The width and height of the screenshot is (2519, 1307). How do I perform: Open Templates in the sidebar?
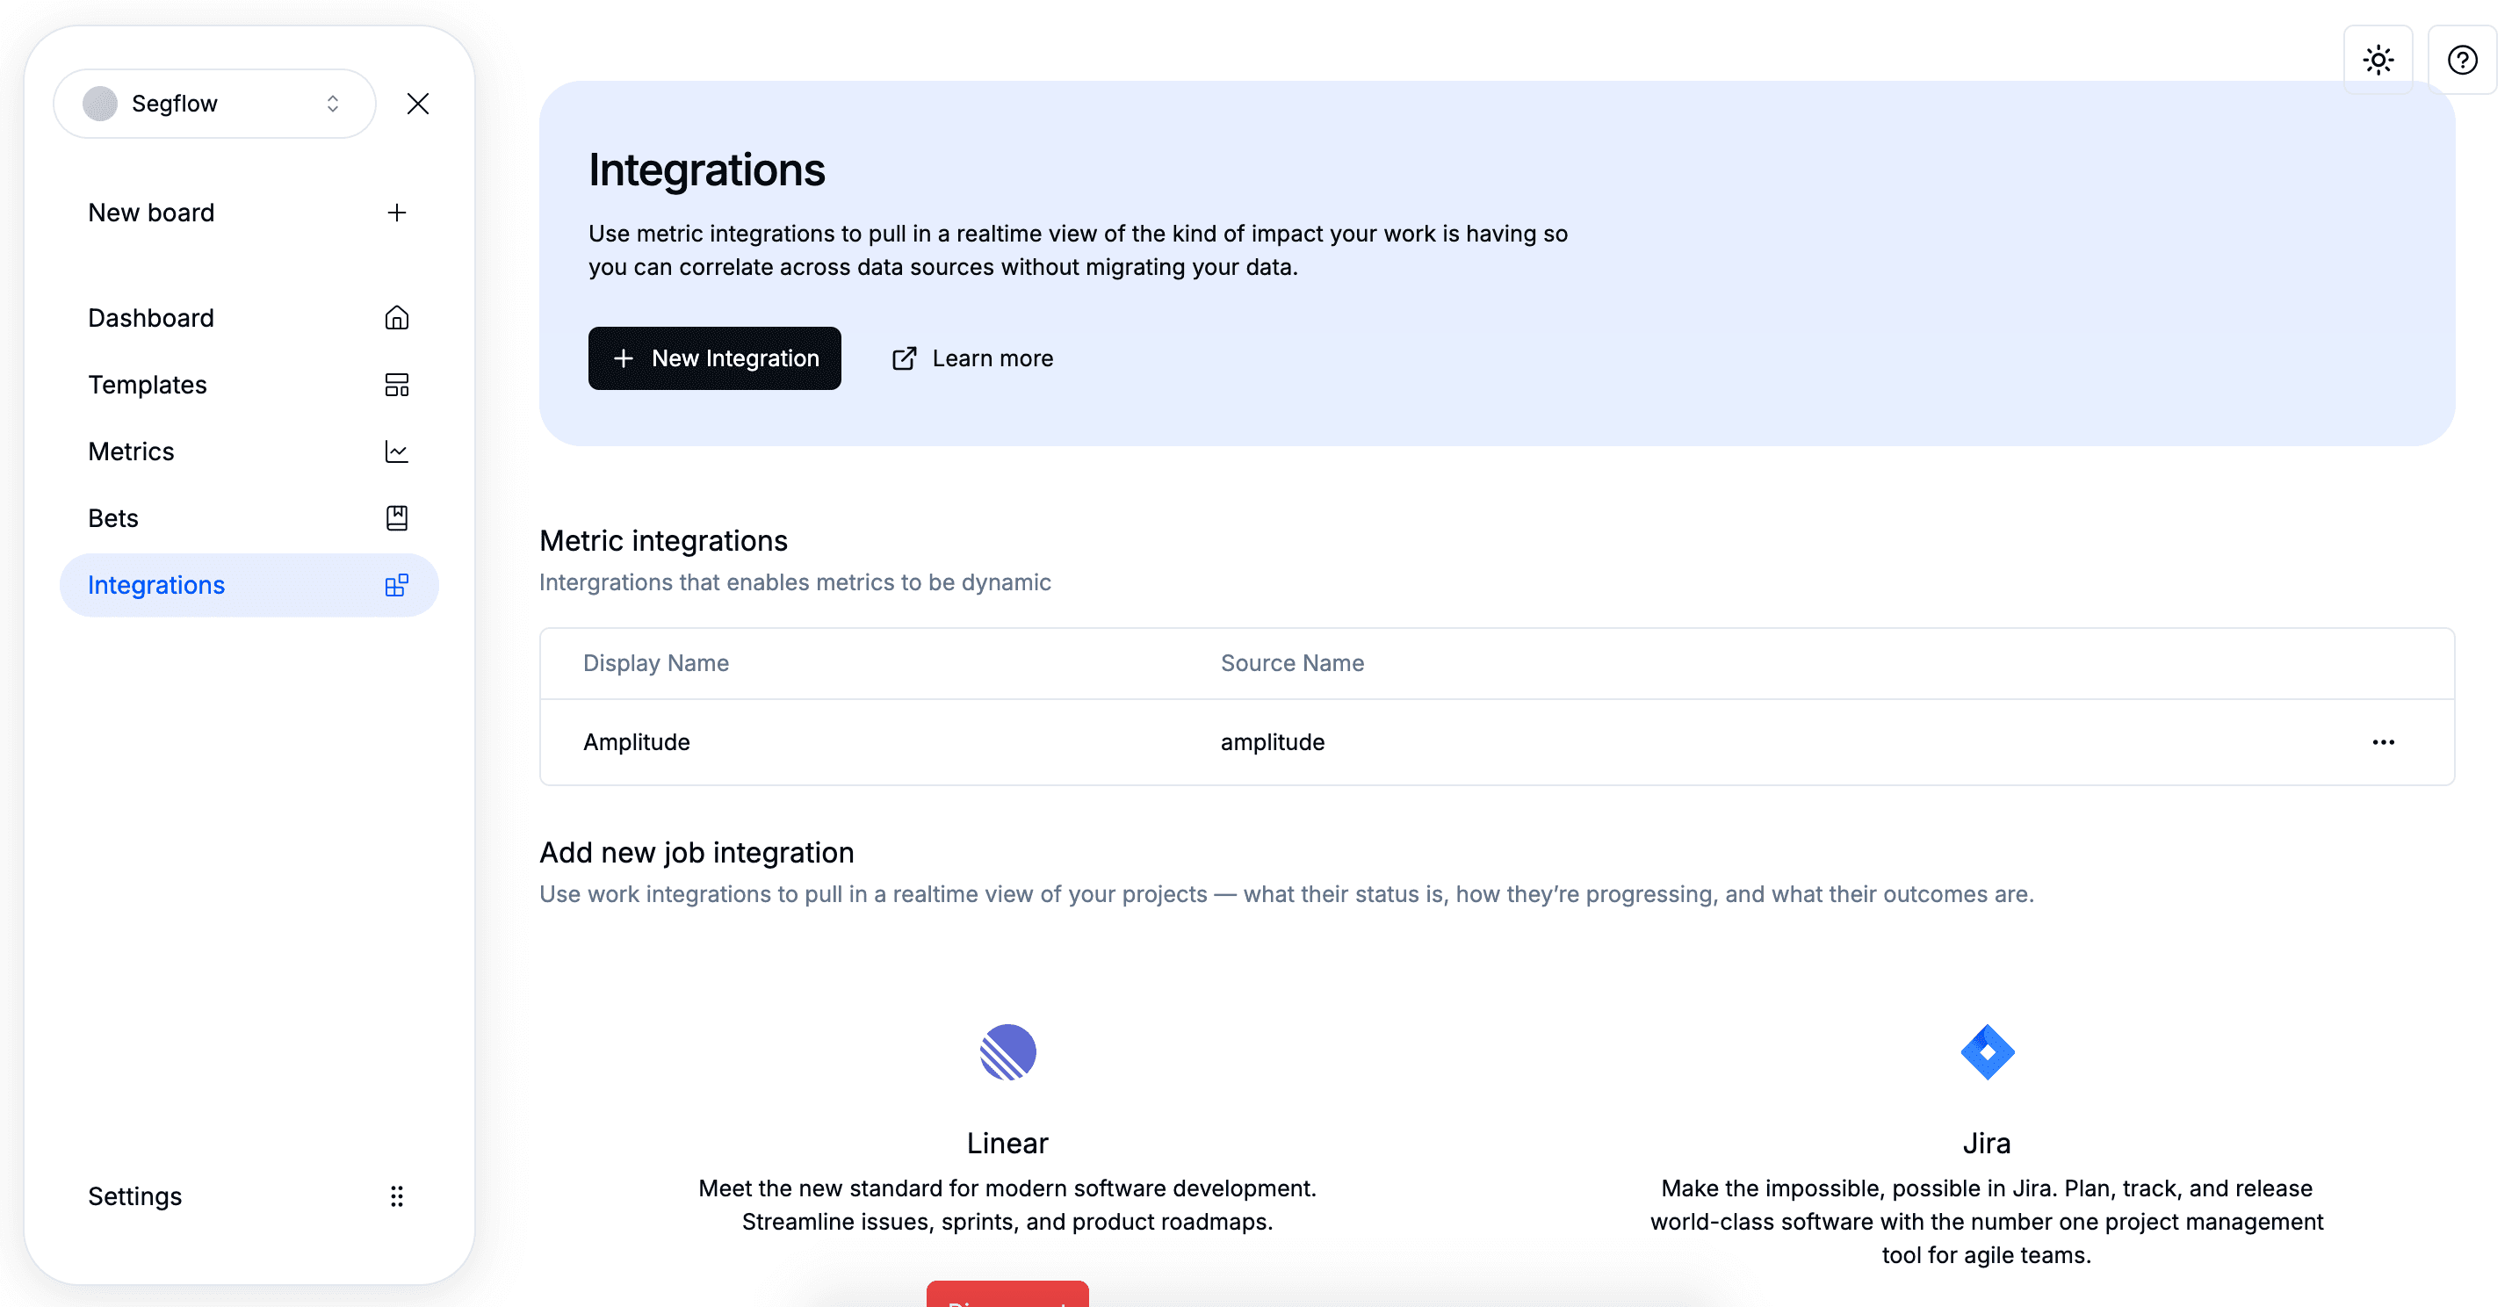pos(148,384)
